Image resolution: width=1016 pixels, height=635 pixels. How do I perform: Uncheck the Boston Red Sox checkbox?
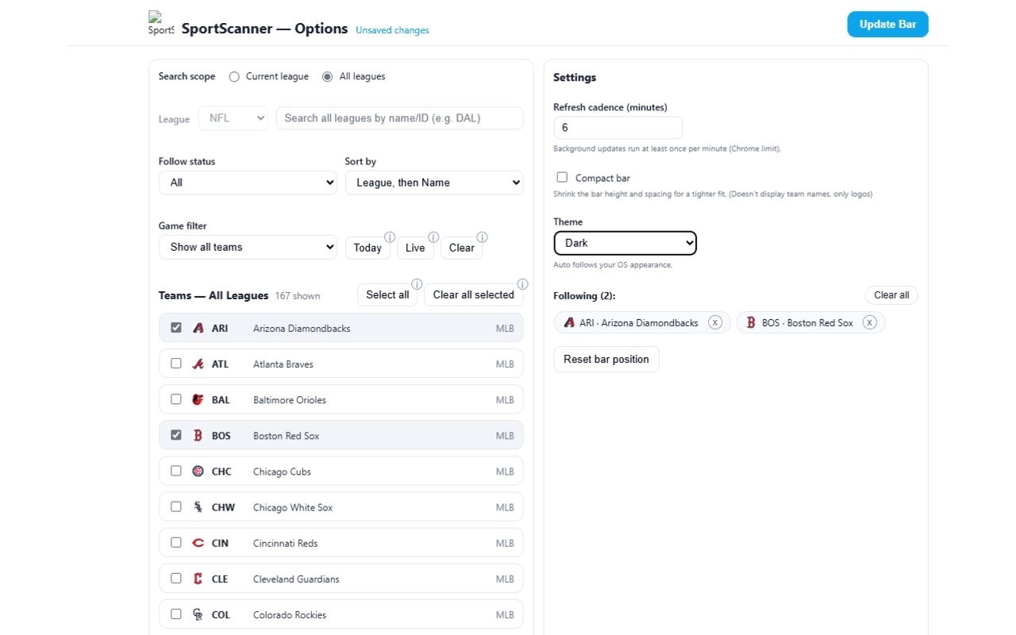[x=176, y=435]
